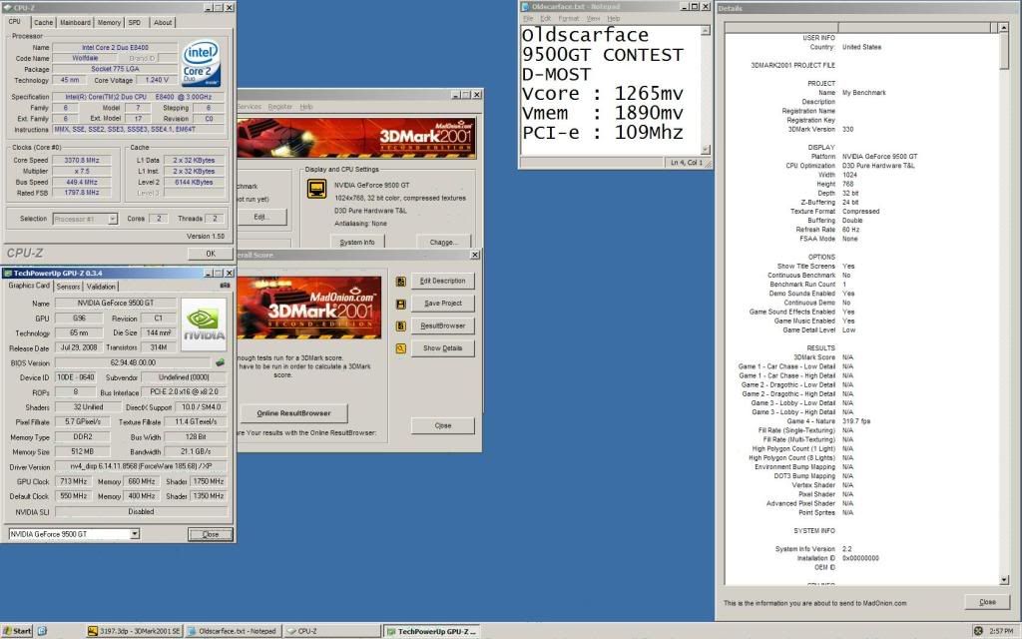Click the Close button in GPU-Z
This screenshot has width=1022, height=639.
point(210,535)
